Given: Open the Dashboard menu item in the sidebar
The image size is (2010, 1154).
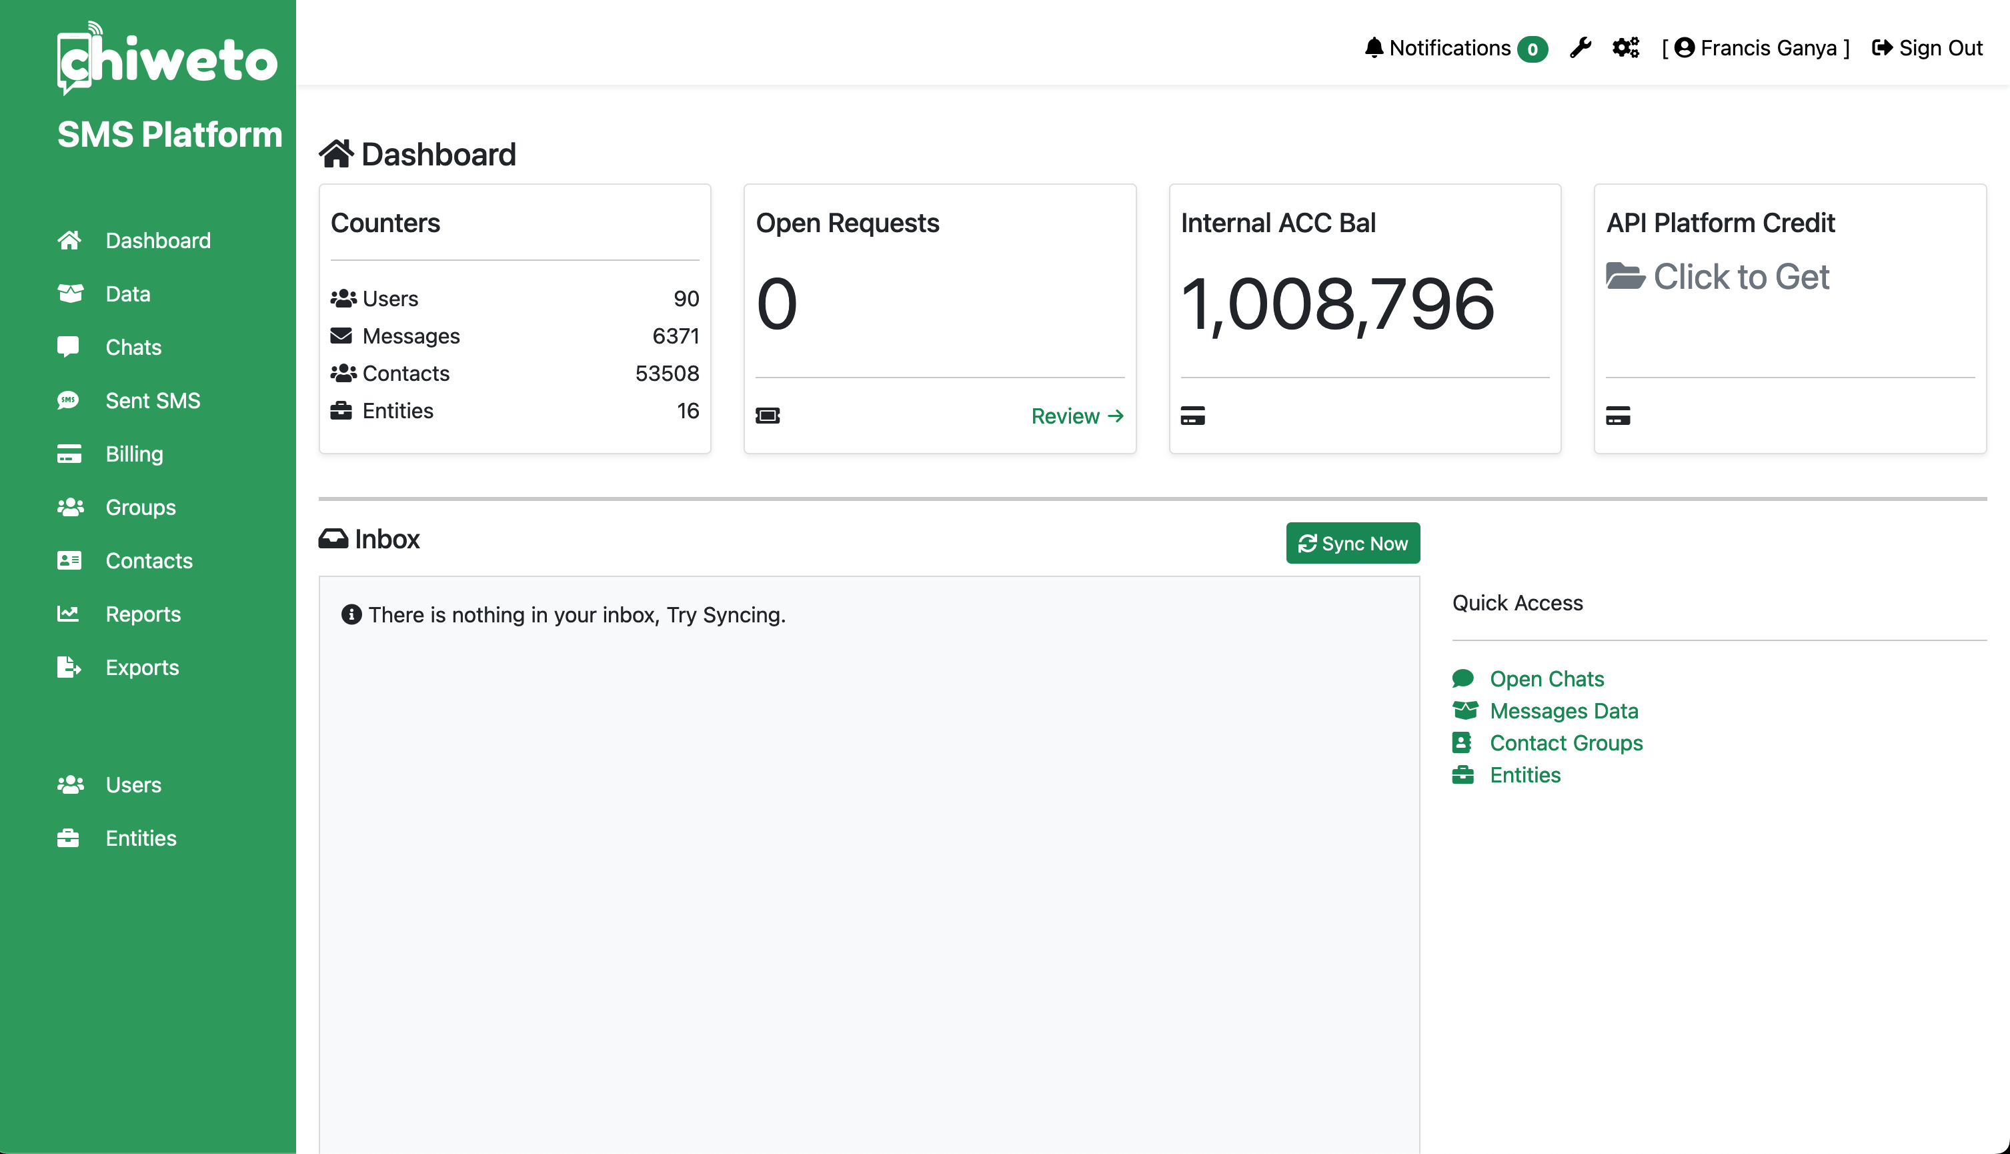Looking at the screenshot, I should tap(159, 240).
